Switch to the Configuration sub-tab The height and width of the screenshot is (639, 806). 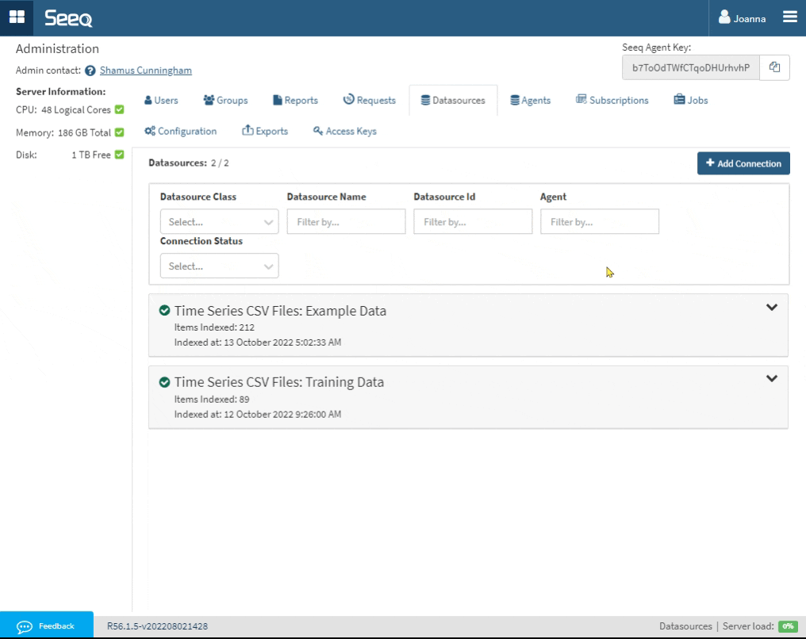[x=180, y=131]
